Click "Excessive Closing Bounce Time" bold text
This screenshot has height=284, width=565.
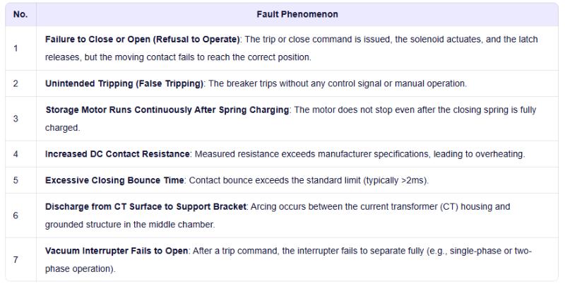coord(114,180)
